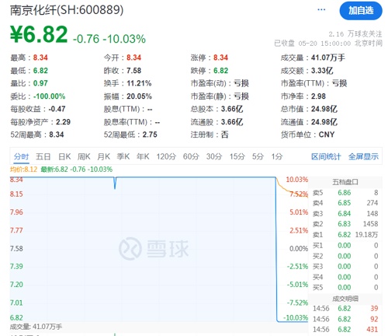Switch to 5分 interval
Screen dimensions: 388x336
click(258, 156)
